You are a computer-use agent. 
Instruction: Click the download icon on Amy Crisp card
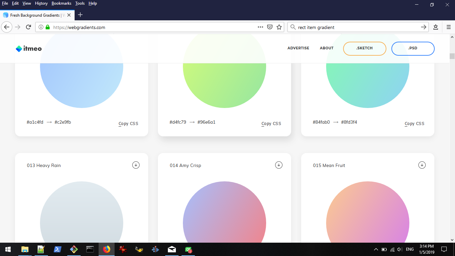[279, 165]
